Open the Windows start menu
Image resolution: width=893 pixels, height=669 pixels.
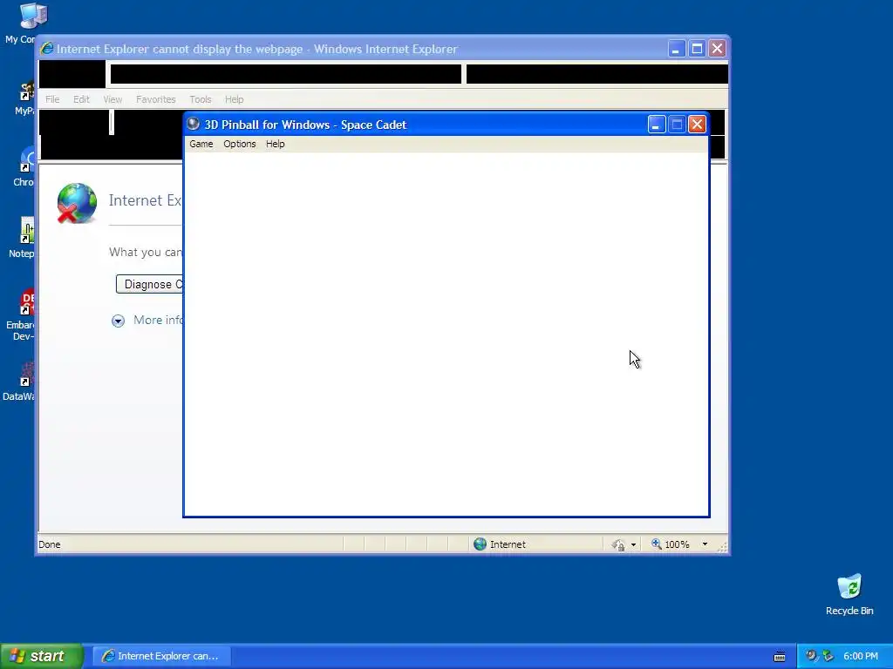(x=42, y=656)
